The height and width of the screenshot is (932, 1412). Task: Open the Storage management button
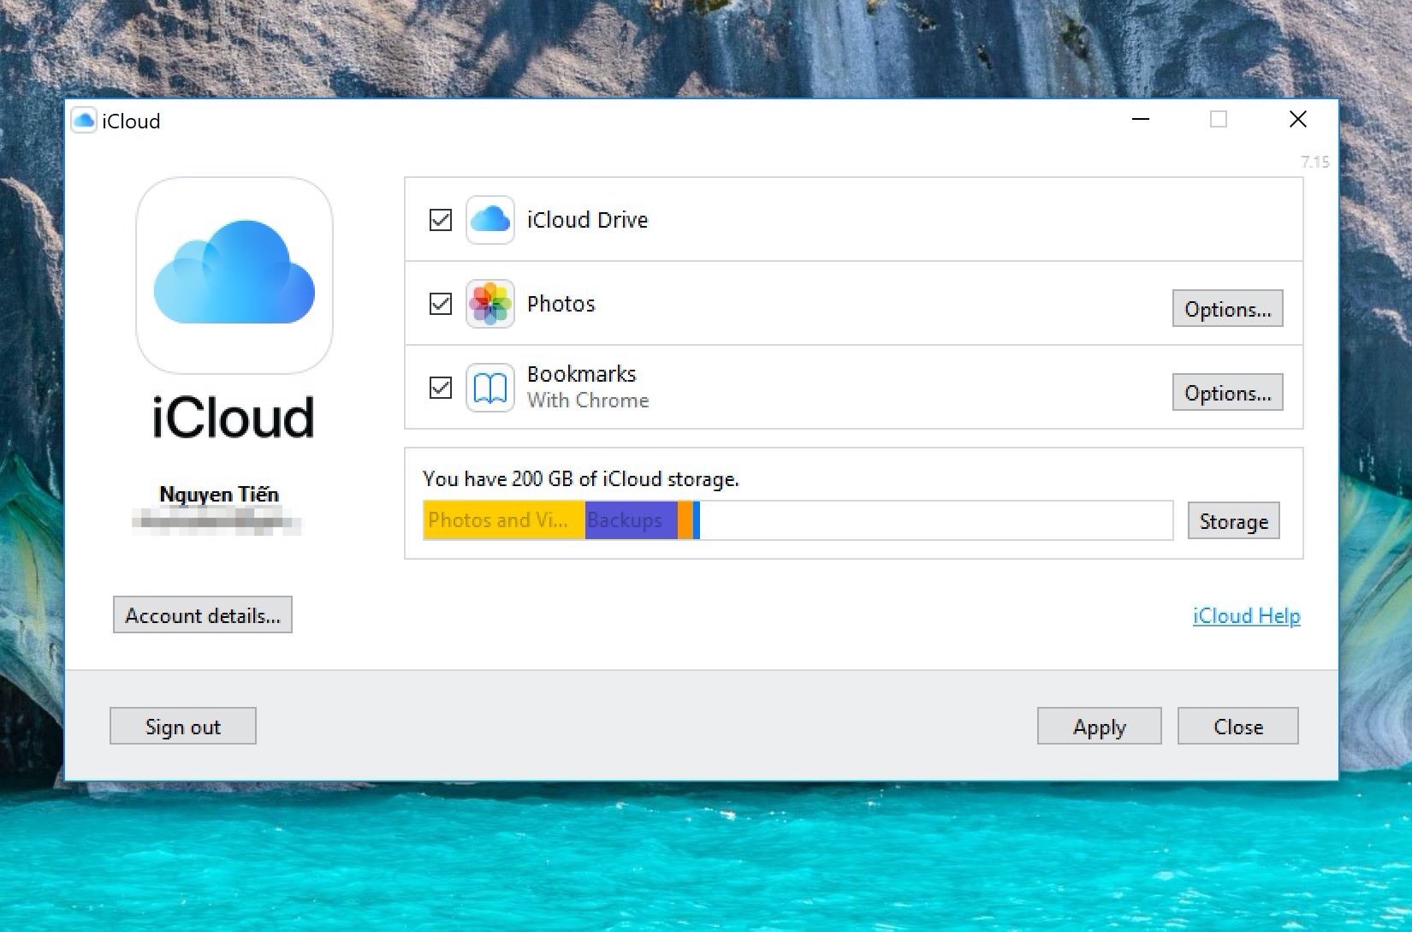click(1233, 521)
